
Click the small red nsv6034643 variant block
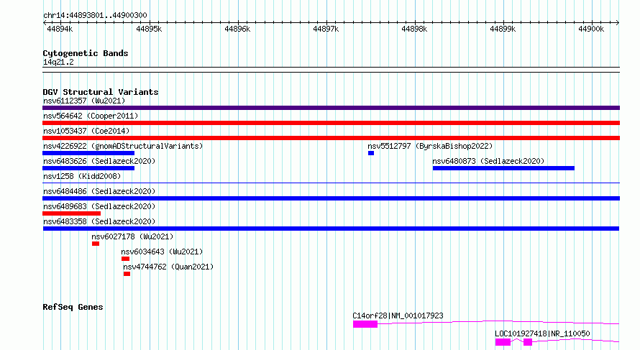[x=125, y=259]
